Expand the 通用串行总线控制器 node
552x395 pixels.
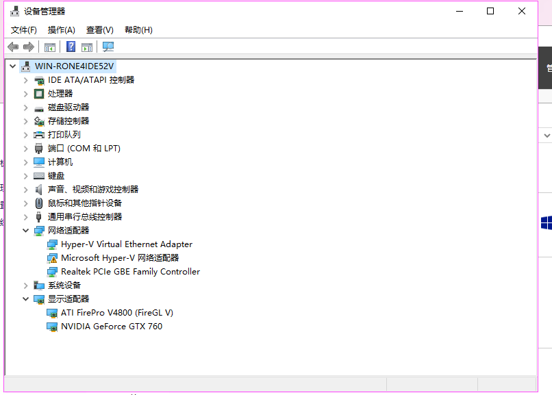pos(26,217)
